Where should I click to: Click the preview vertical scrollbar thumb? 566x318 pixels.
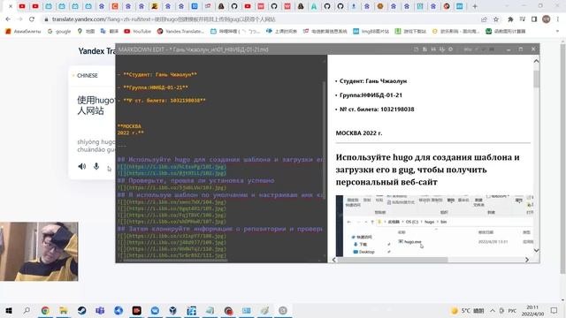537,79
